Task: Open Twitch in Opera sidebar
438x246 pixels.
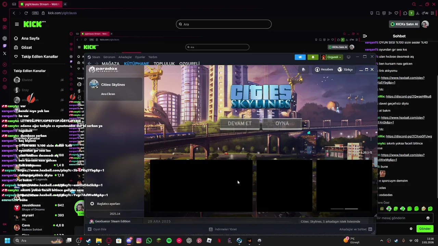Action: (4, 46)
